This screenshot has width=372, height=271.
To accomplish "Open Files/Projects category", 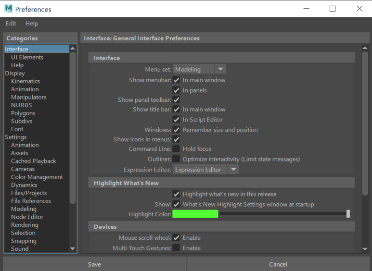I will [29, 193].
